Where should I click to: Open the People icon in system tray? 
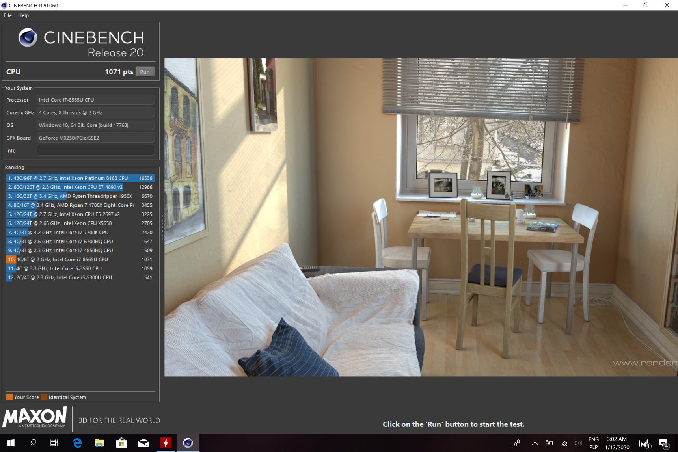(517, 443)
